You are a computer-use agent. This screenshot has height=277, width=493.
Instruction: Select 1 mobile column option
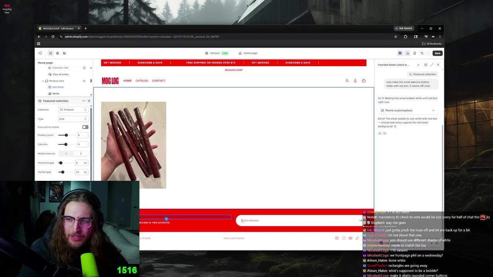66,154
